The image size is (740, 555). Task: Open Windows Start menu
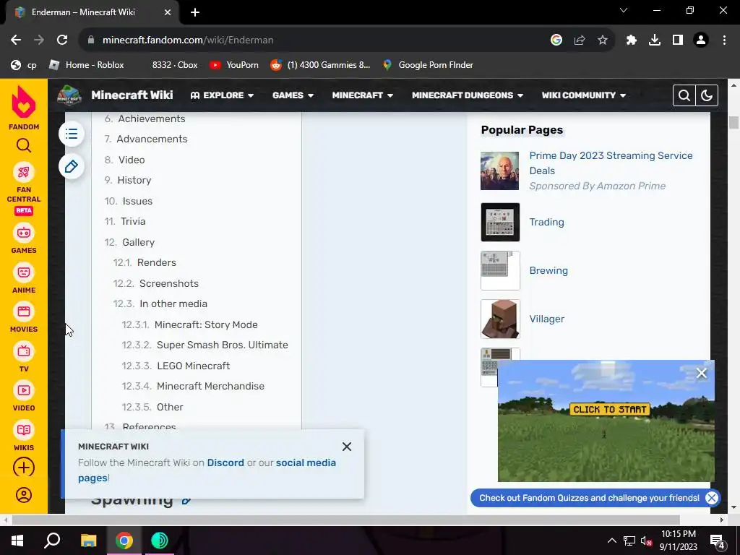point(17,541)
